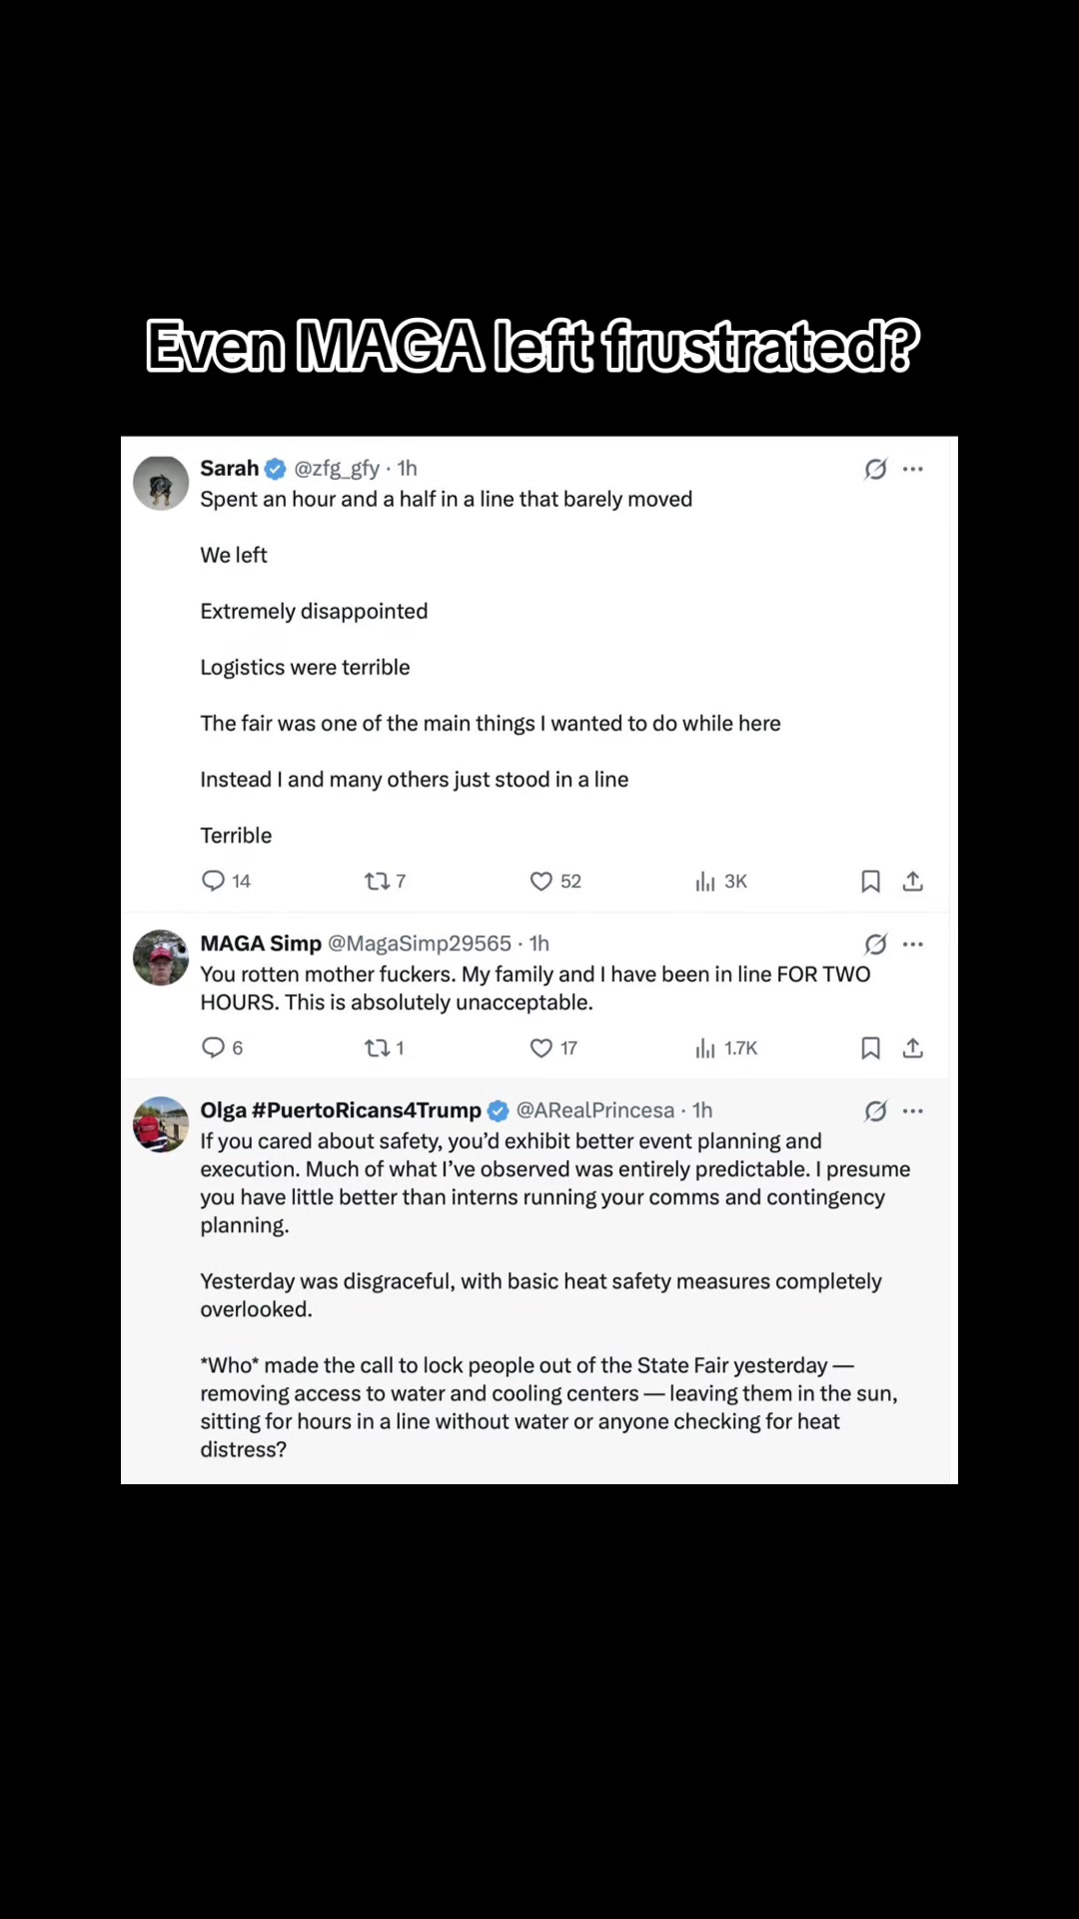This screenshot has width=1079, height=1919.
Task: Like Sarah's post with 52 likes
Action: point(540,881)
